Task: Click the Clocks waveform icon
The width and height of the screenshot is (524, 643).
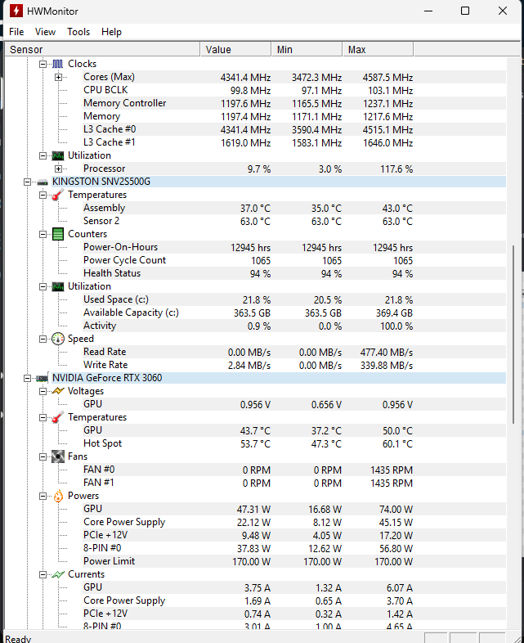Action: pyautogui.click(x=58, y=64)
